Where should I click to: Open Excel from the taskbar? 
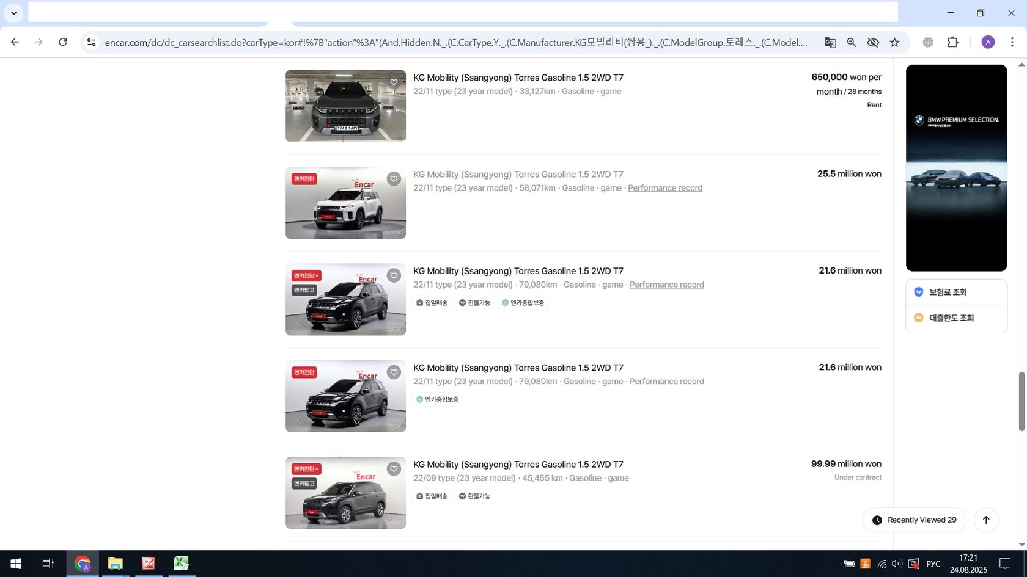pyautogui.click(x=181, y=564)
